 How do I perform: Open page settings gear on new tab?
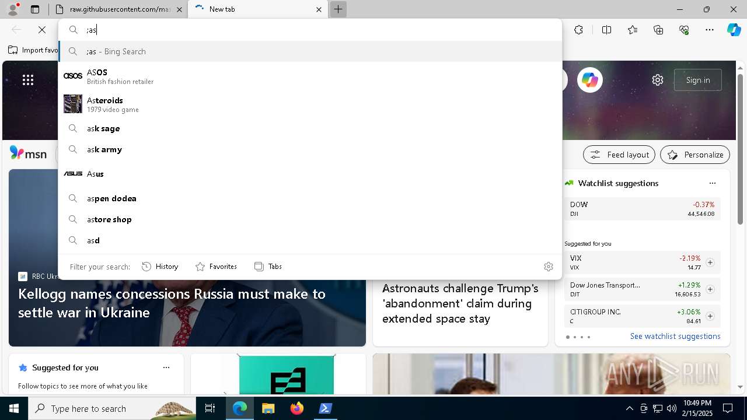click(658, 80)
